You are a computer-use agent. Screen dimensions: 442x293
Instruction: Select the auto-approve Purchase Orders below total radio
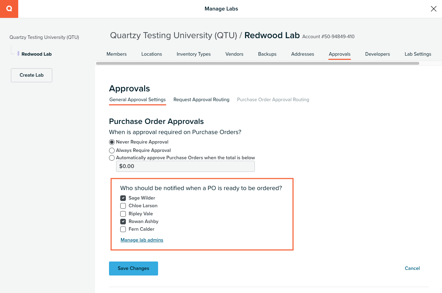pos(112,158)
